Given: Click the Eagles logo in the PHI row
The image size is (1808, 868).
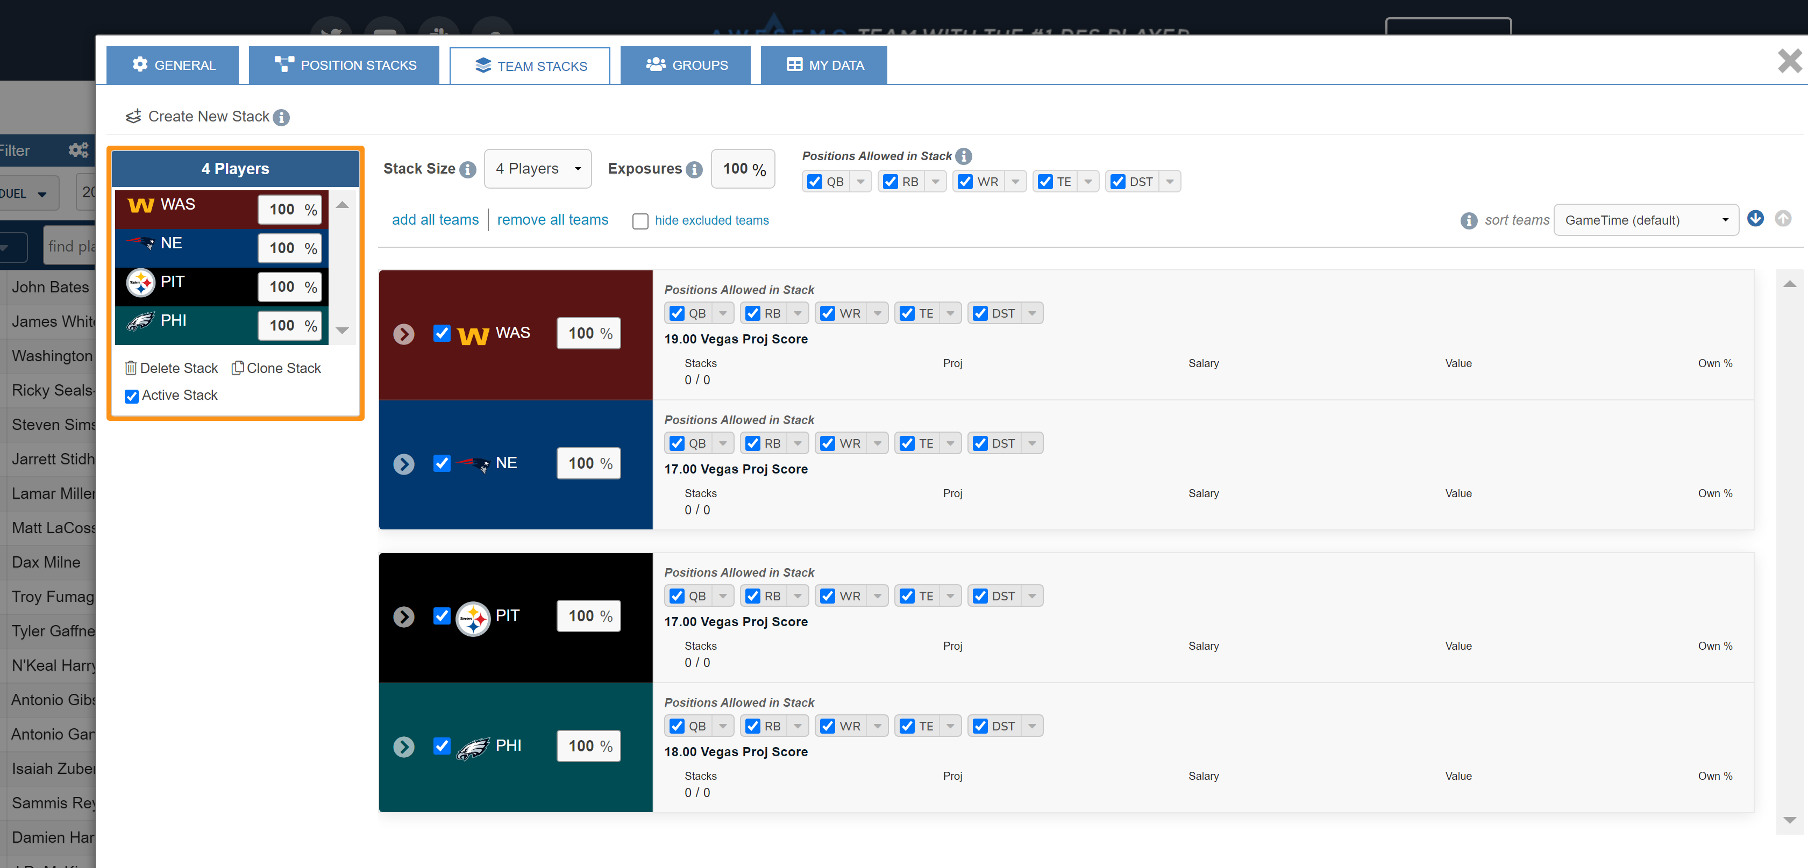Looking at the screenshot, I should pos(473,748).
